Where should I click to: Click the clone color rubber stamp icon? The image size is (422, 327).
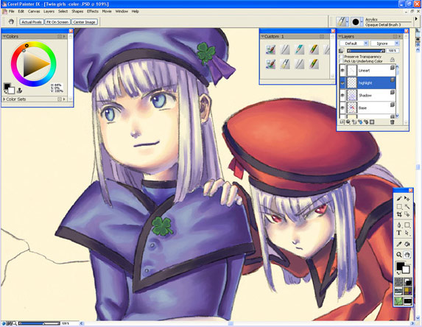click(19, 91)
